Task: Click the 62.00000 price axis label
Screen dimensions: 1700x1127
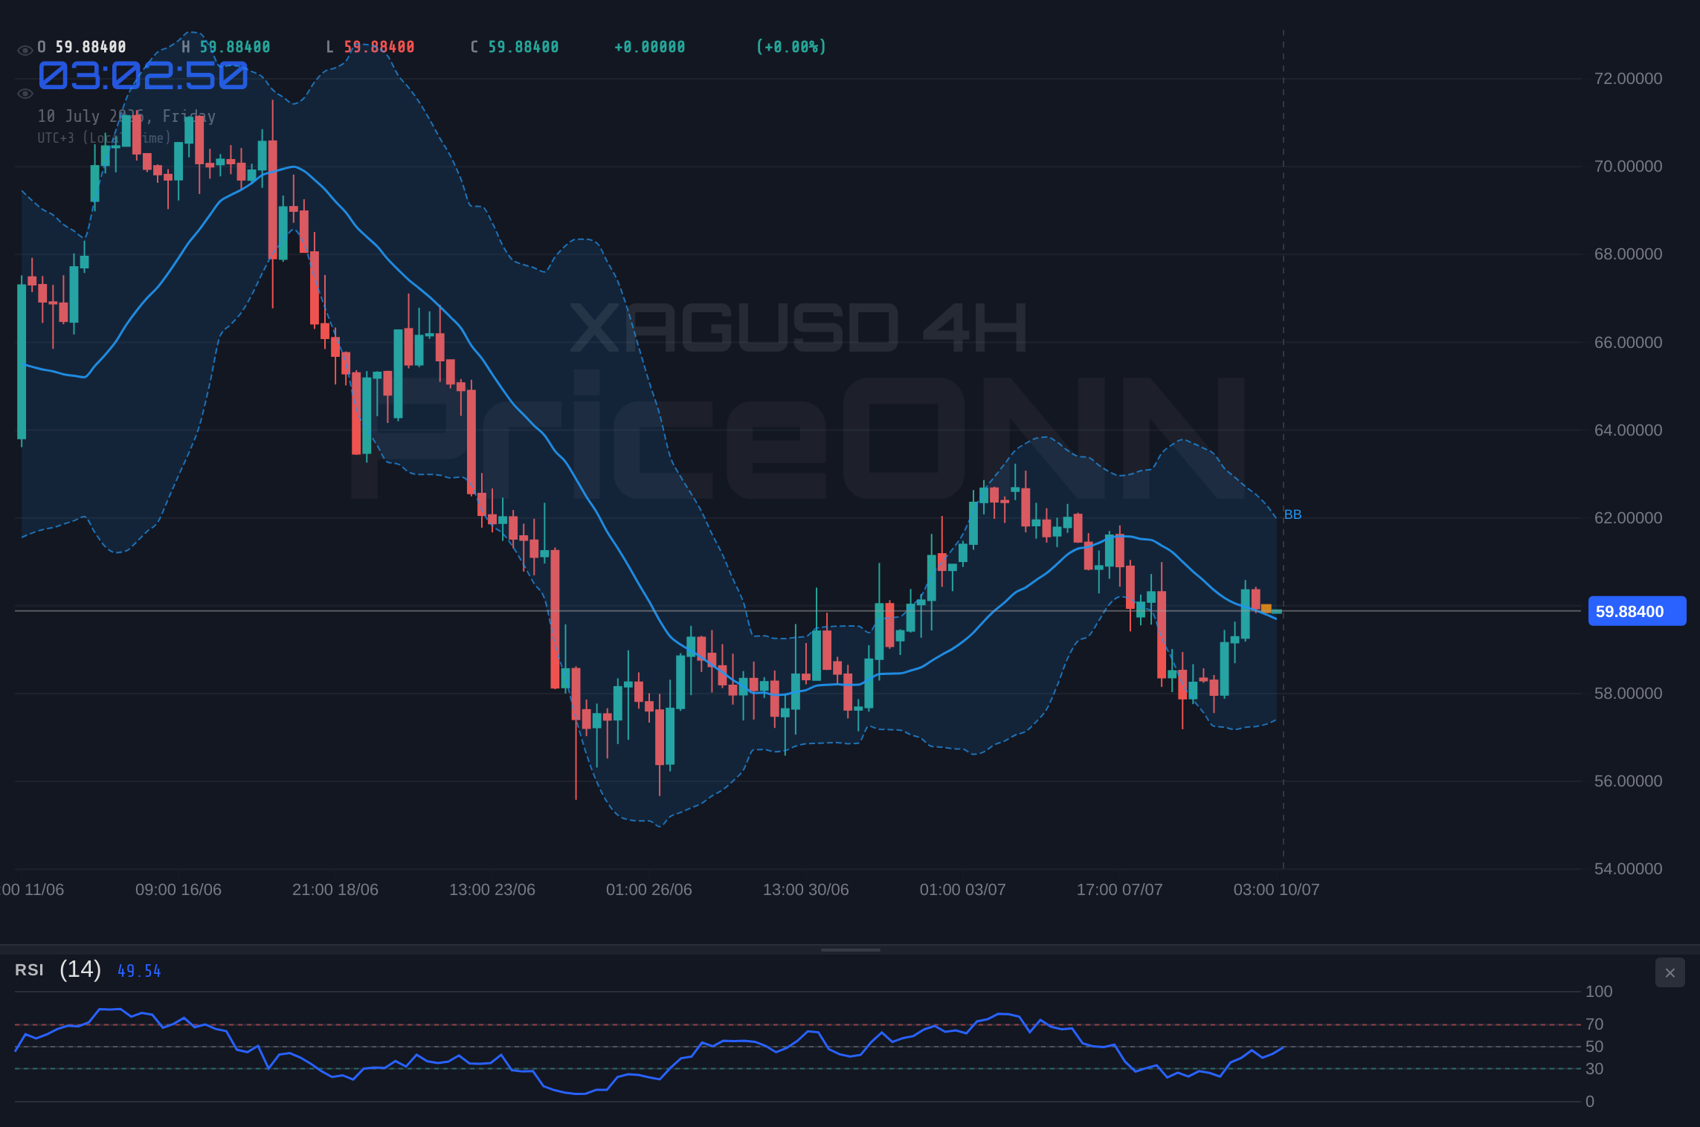Action: click(x=1628, y=518)
